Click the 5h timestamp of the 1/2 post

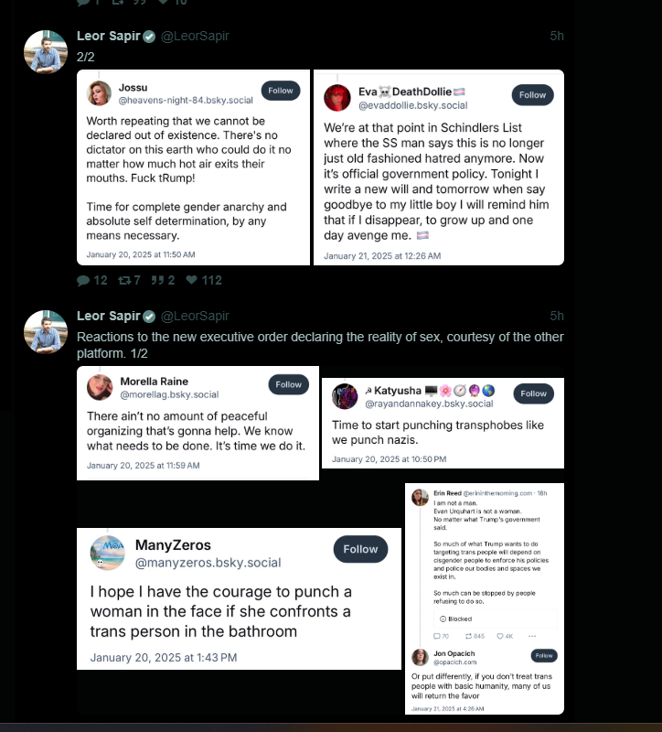[557, 316]
